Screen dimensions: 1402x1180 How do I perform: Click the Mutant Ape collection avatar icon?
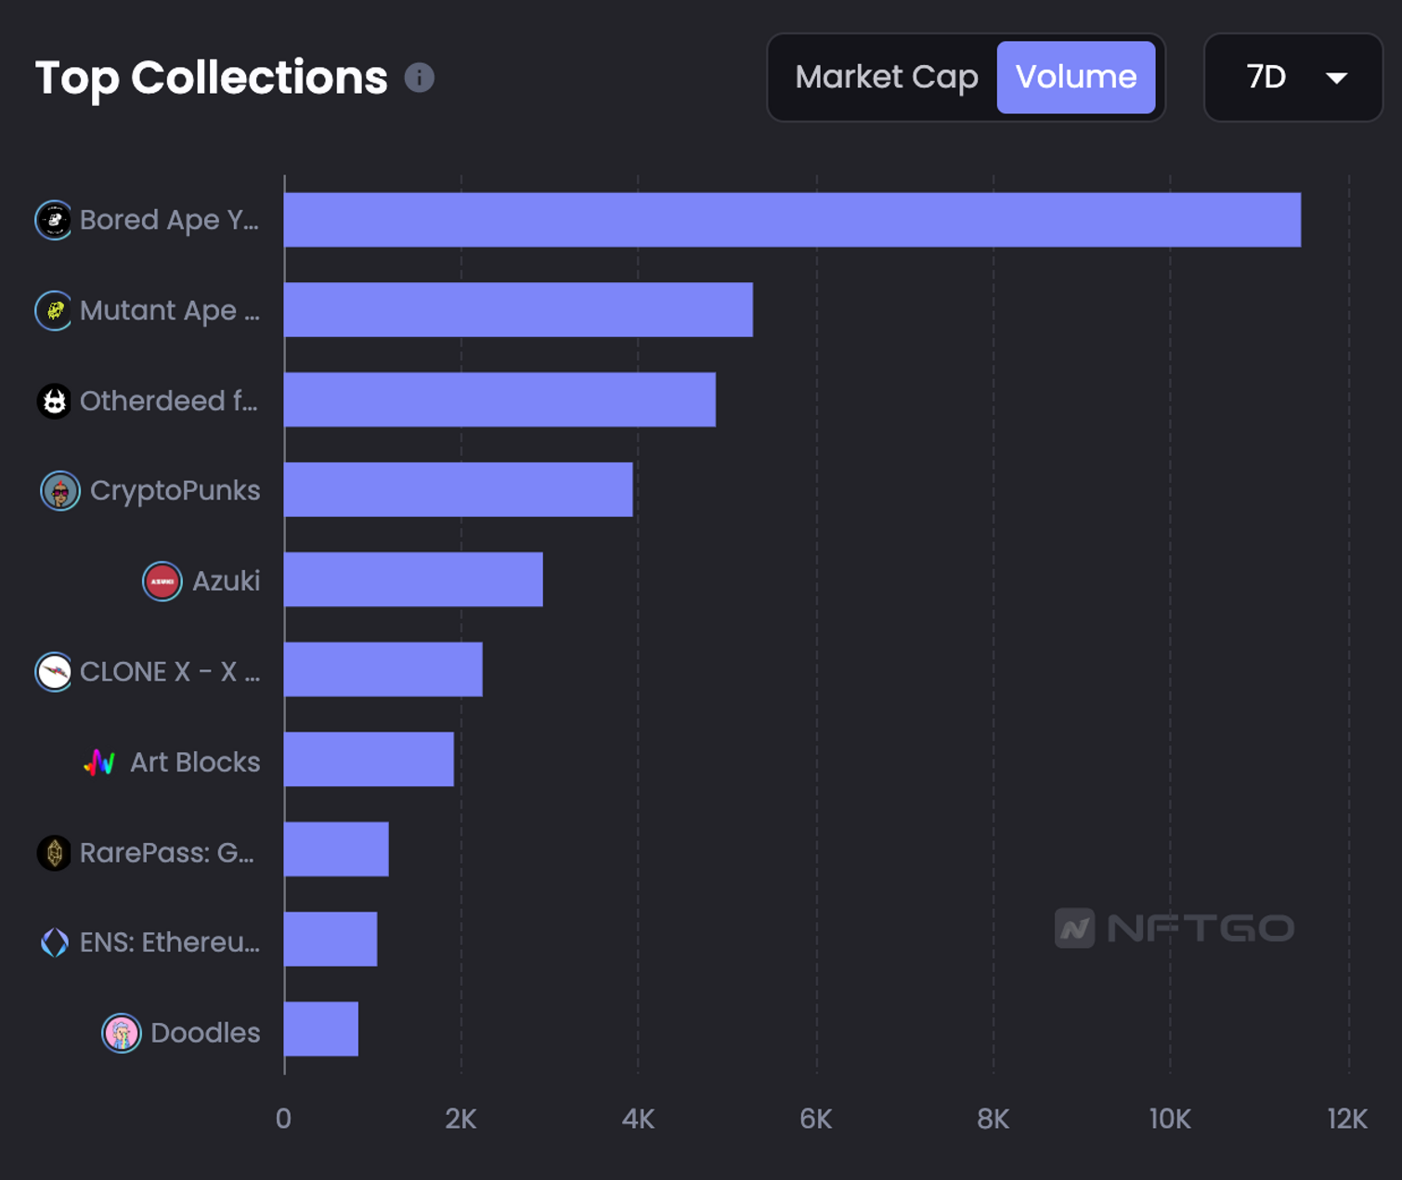(54, 310)
